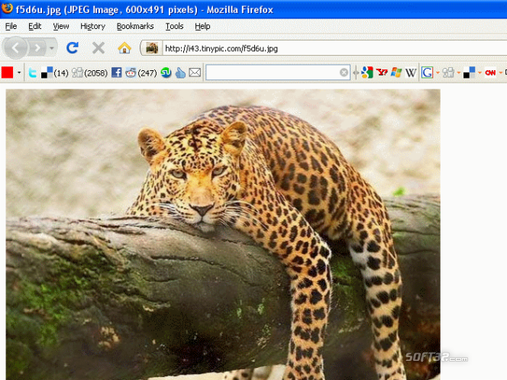Viewport: 507px width, 380px height.
Task: Search with the Google icon
Action: click(x=367, y=72)
